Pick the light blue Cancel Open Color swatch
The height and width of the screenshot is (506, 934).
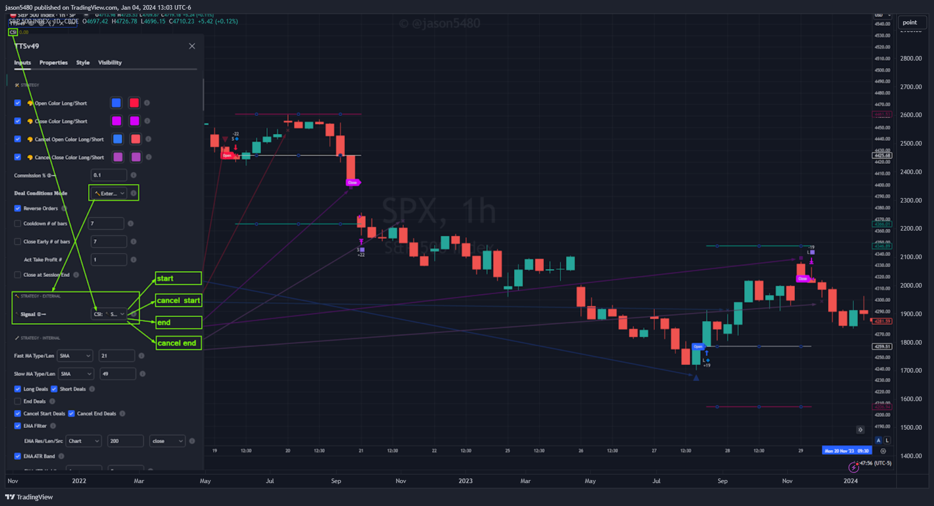118,139
